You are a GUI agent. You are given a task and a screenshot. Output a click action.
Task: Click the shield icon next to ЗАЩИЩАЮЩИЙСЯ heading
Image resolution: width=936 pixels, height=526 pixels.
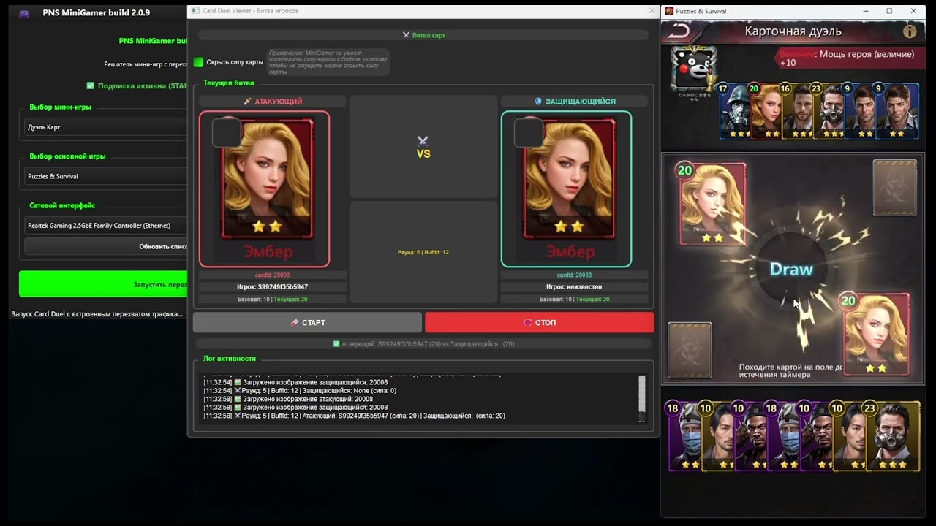[538, 102]
